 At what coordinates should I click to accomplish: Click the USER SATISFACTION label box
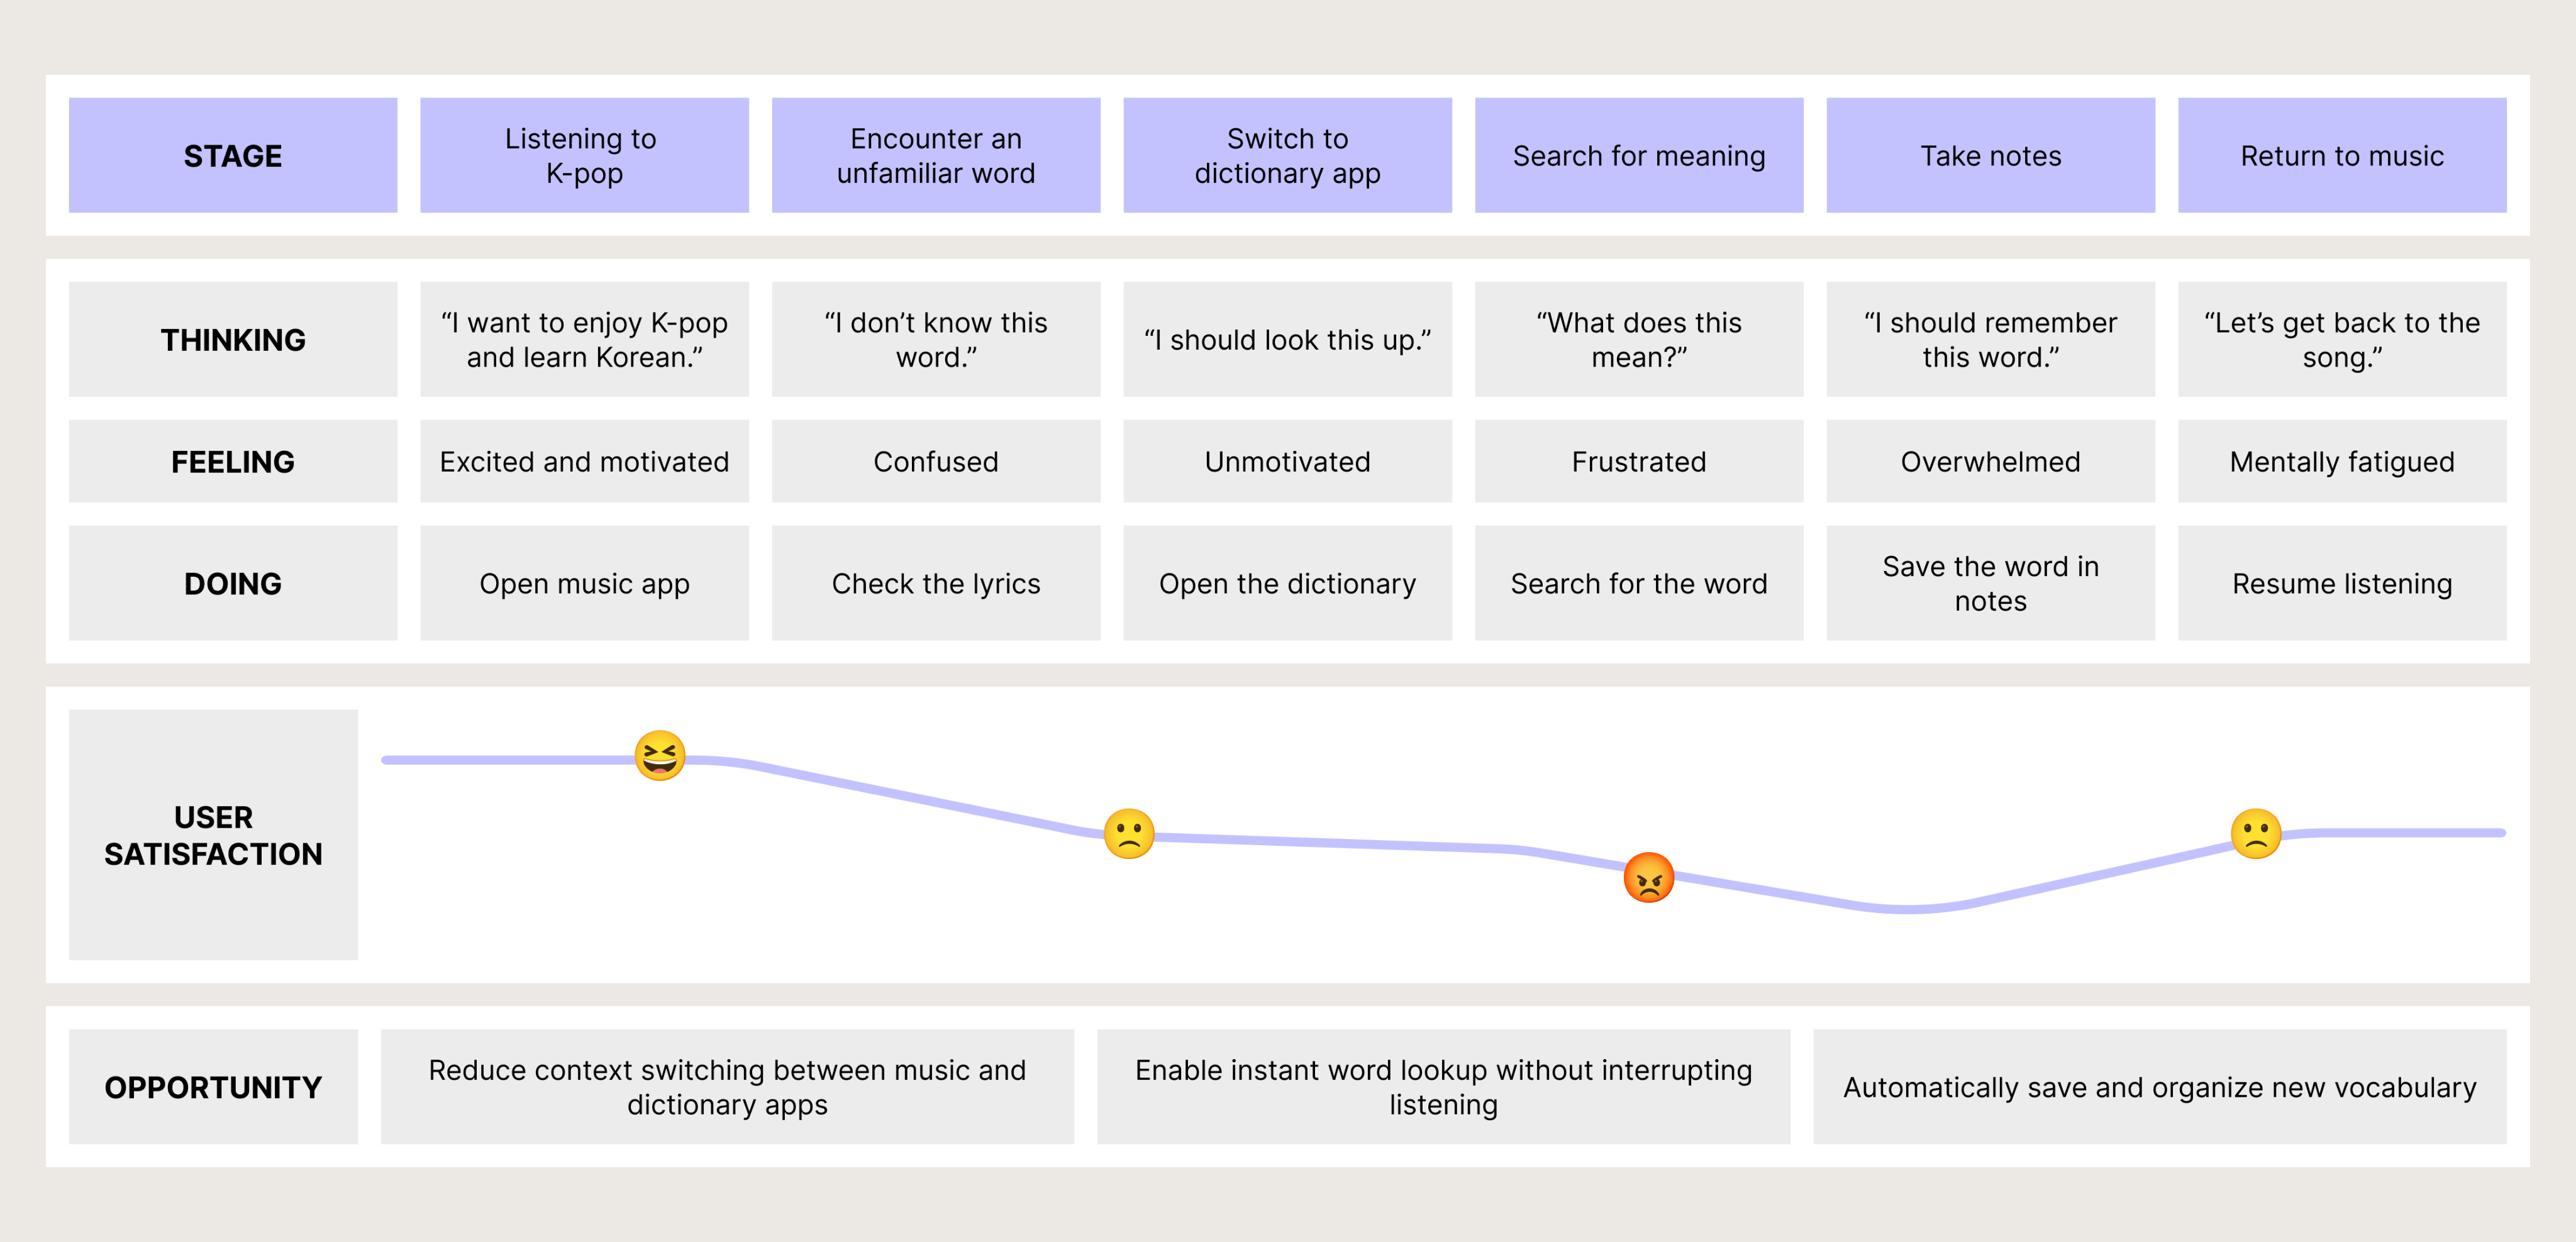tap(213, 834)
